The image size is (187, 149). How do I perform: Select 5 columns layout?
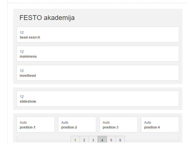111,140
